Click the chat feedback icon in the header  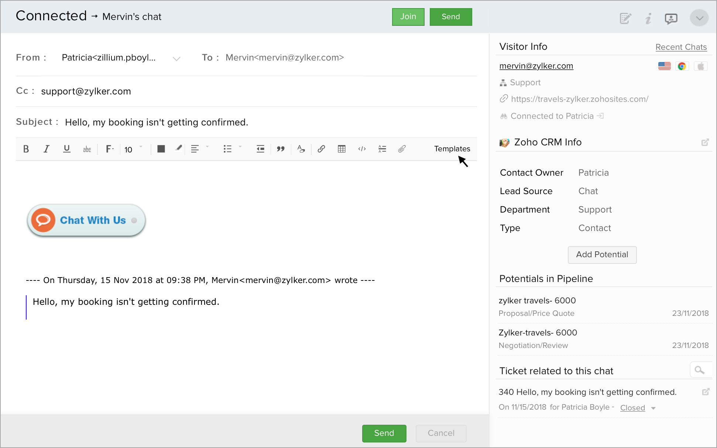[671, 18]
